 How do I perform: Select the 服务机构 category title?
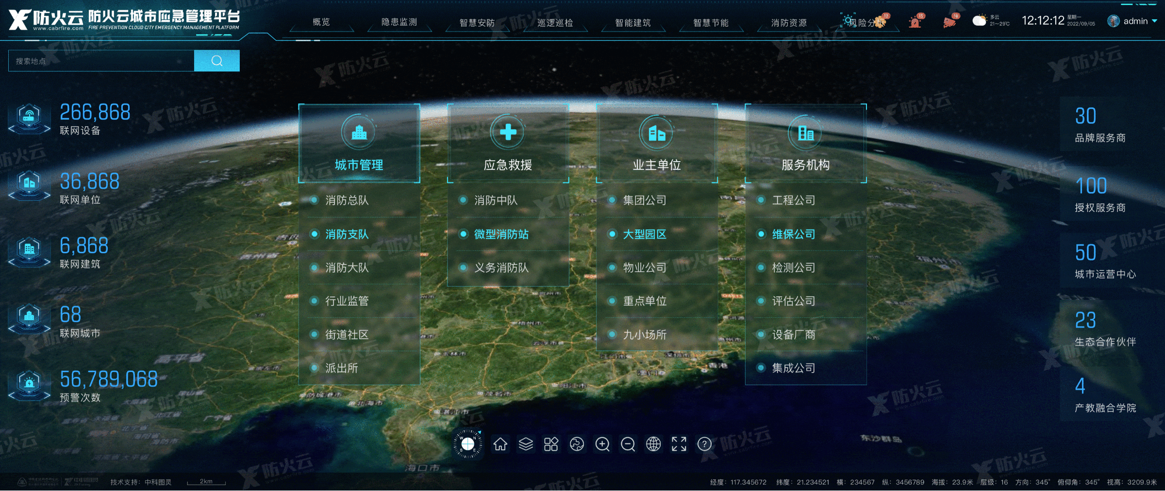point(806,165)
